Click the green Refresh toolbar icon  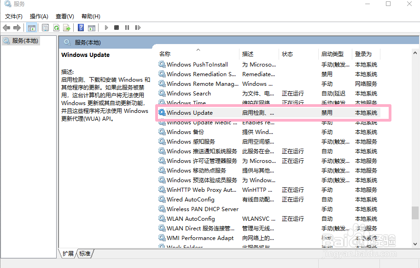pyautogui.click(x=56, y=28)
